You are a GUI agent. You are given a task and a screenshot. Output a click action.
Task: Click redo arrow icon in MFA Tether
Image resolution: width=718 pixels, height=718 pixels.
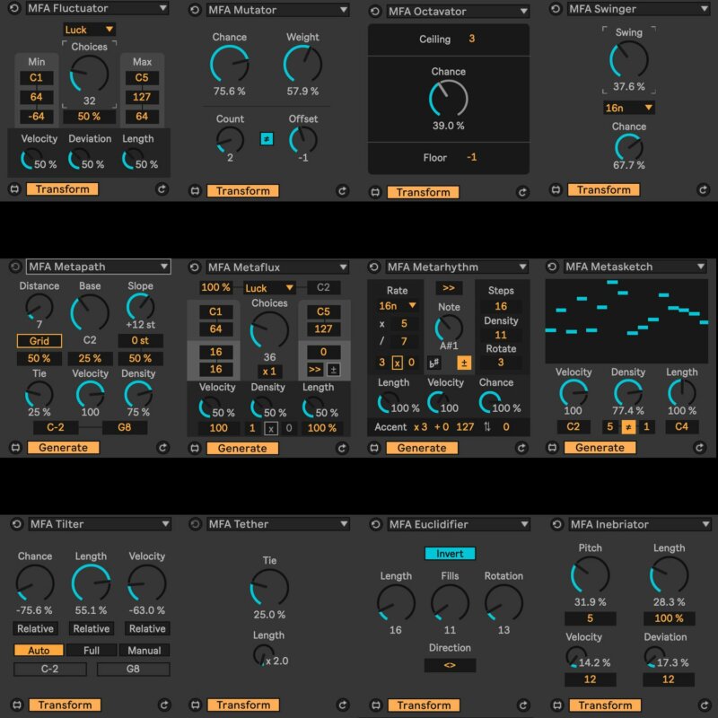point(343,705)
